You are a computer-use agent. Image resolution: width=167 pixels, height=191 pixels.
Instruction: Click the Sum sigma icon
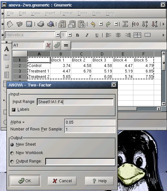(125, 24)
